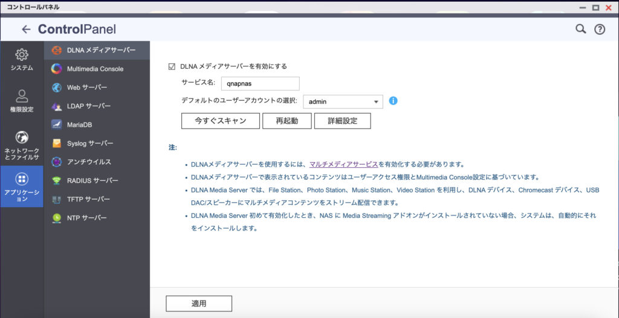Click the NTP サーバー clock icon
619x318 pixels.
pos(57,218)
